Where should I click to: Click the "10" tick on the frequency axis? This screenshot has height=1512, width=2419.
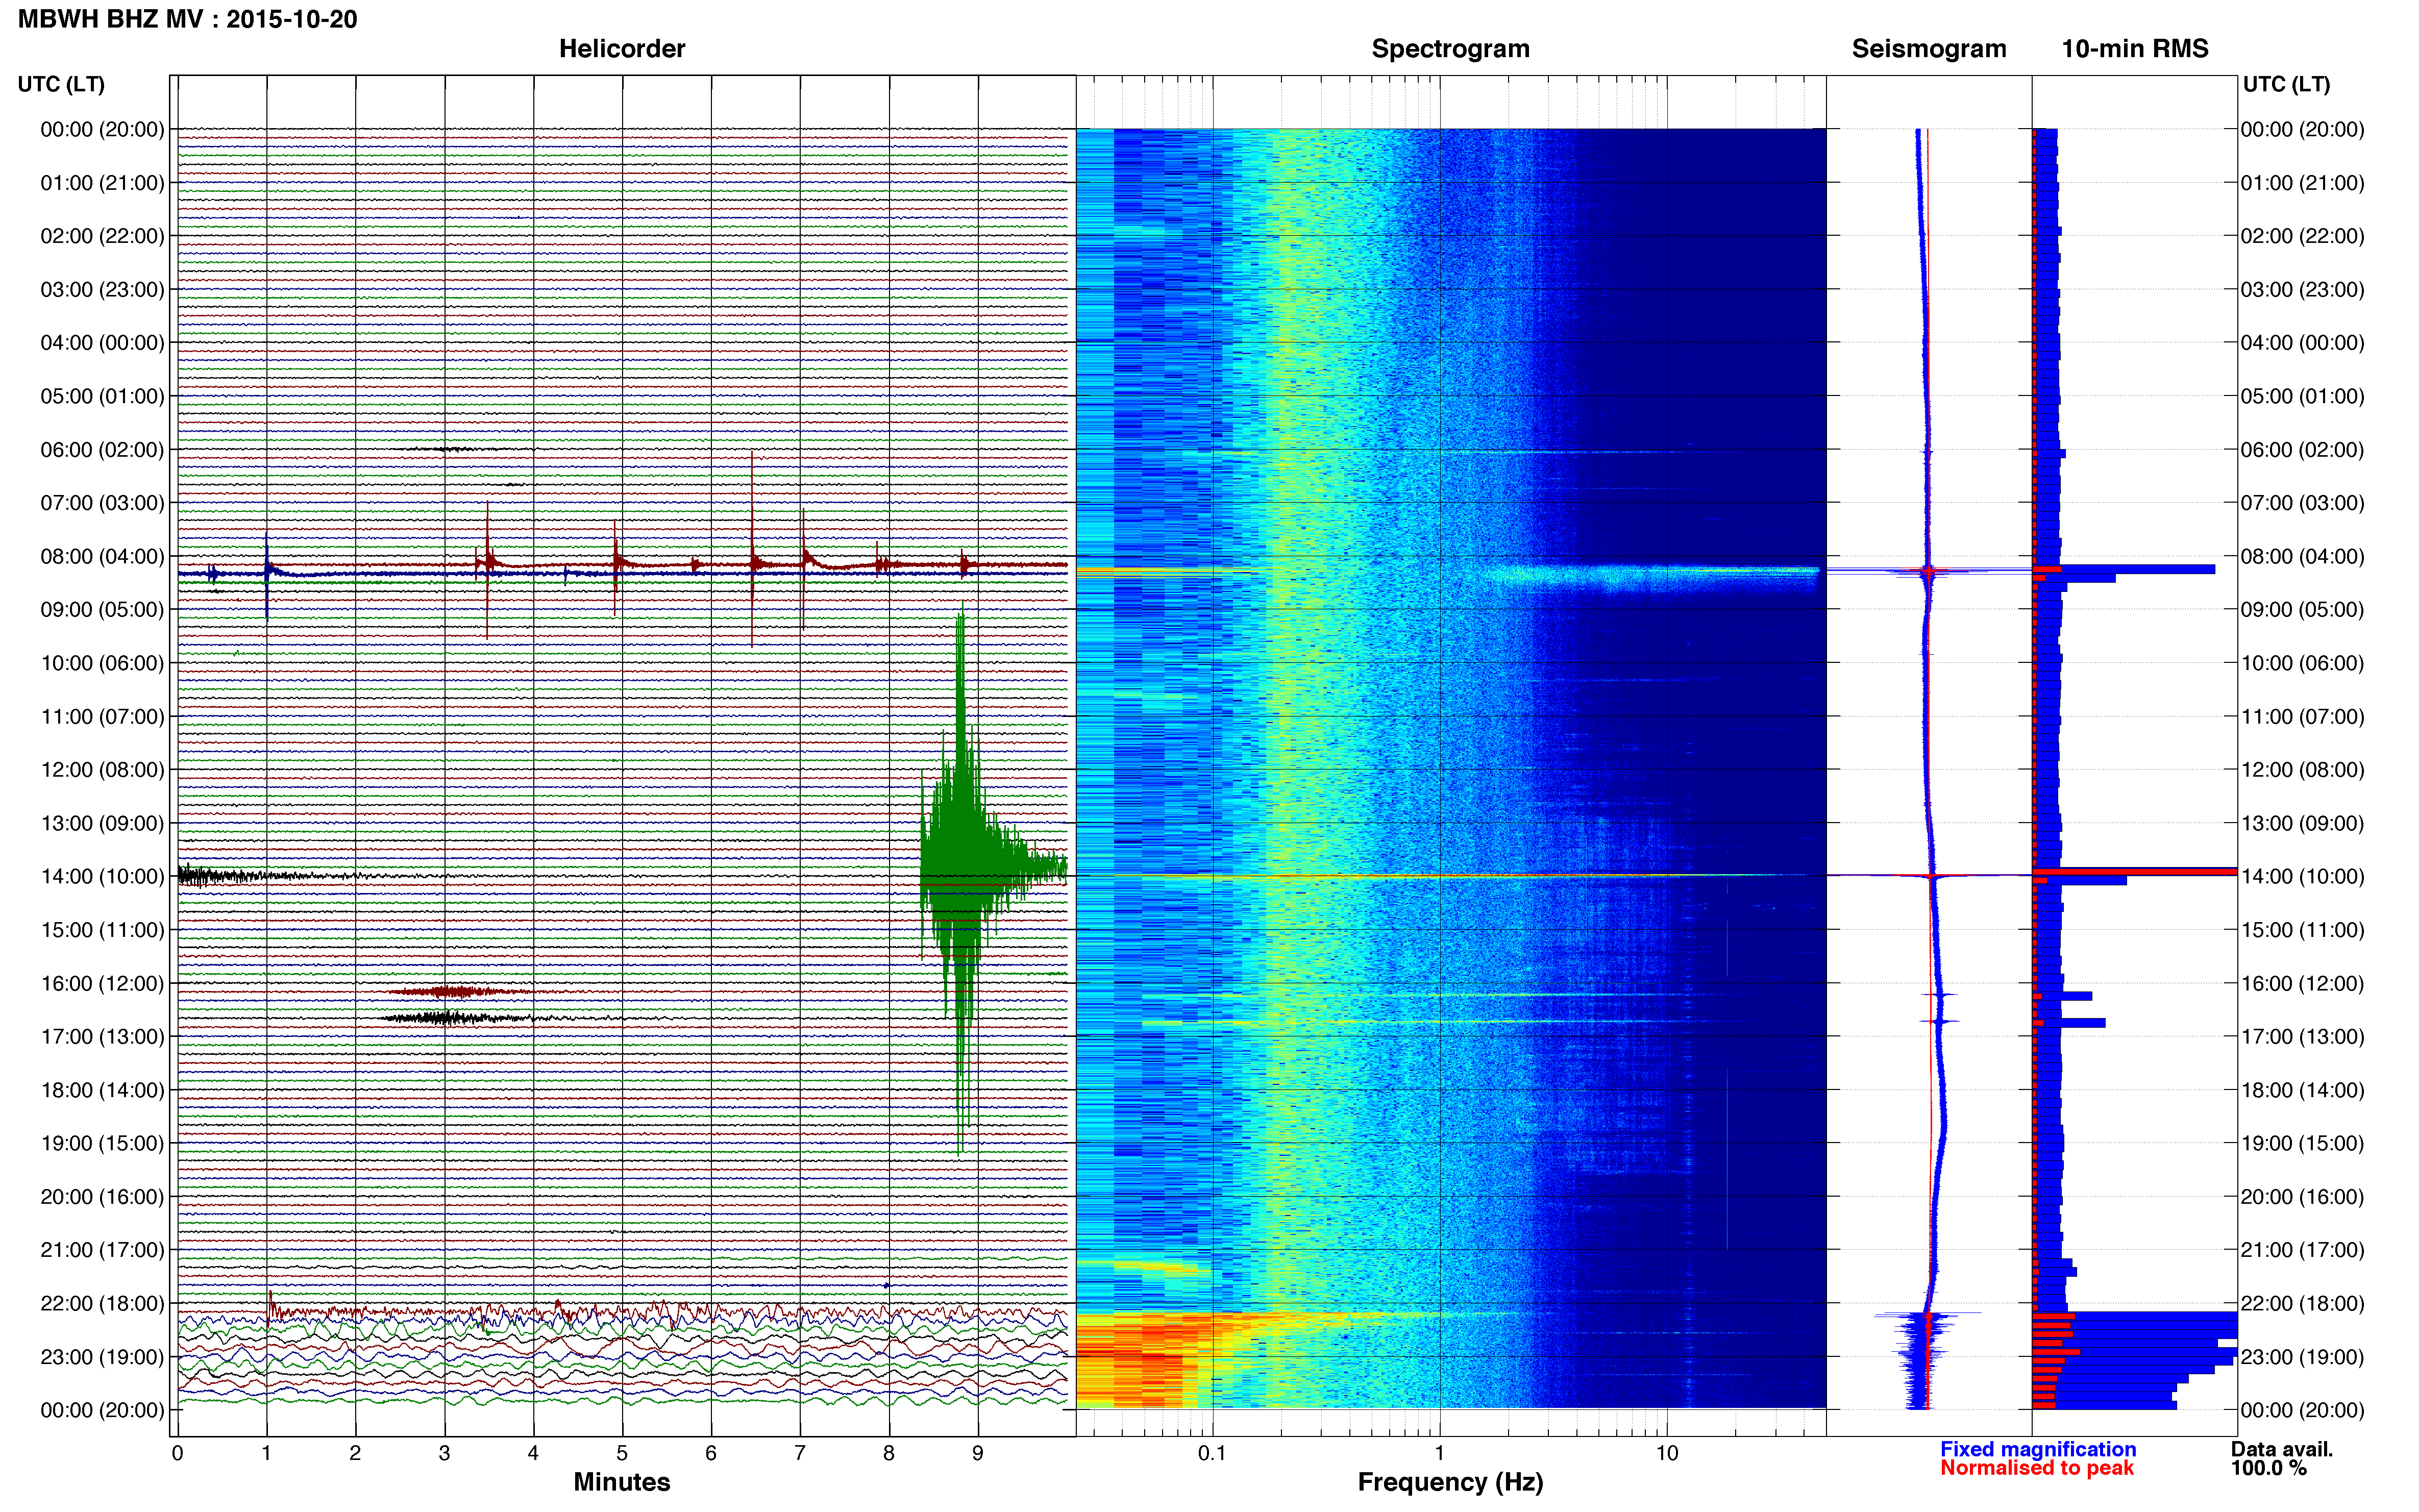[x=1667, y=1453]
